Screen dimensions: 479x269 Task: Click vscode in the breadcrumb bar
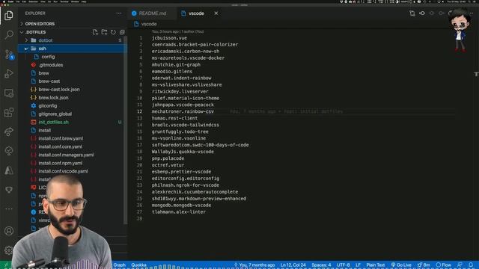click(x=149, y=24)
